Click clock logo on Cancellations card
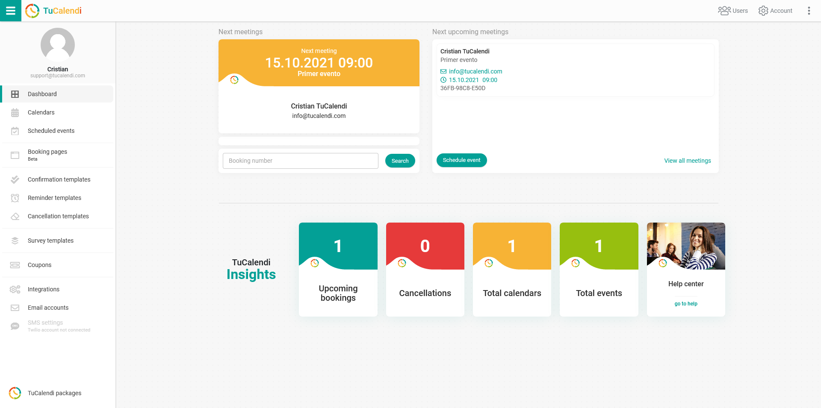Screen dimensions: 821x408 (x=402, y=263)
